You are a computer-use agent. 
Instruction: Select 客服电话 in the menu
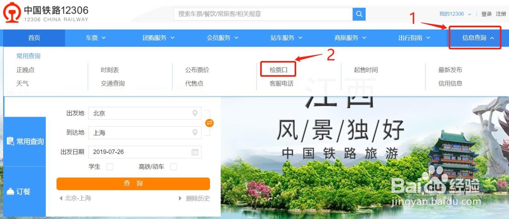(281, 83)
